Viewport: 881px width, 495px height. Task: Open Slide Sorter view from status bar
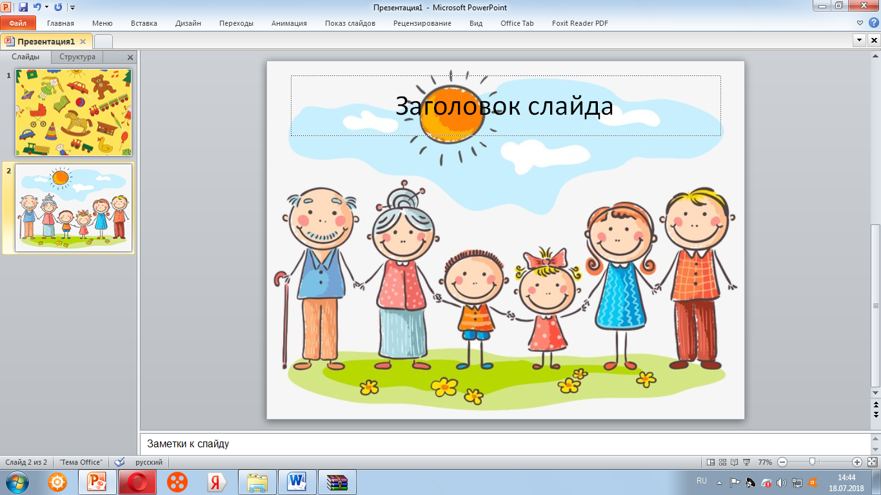coord(722,462)
